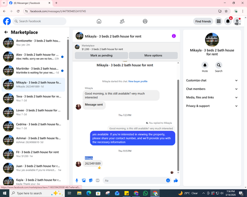Click the Windows Type here to search box
Image resolution: width=247 pixels, height=197 pixels.
coord(37,193)
